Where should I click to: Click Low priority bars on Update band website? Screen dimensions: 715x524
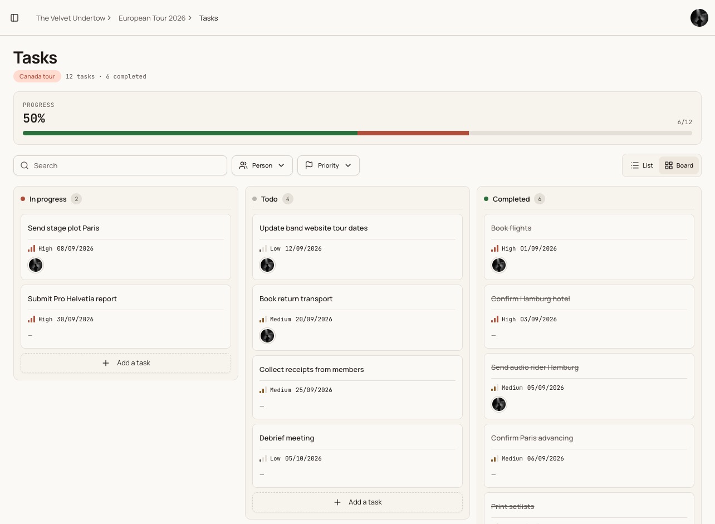(x=263, y=248)
